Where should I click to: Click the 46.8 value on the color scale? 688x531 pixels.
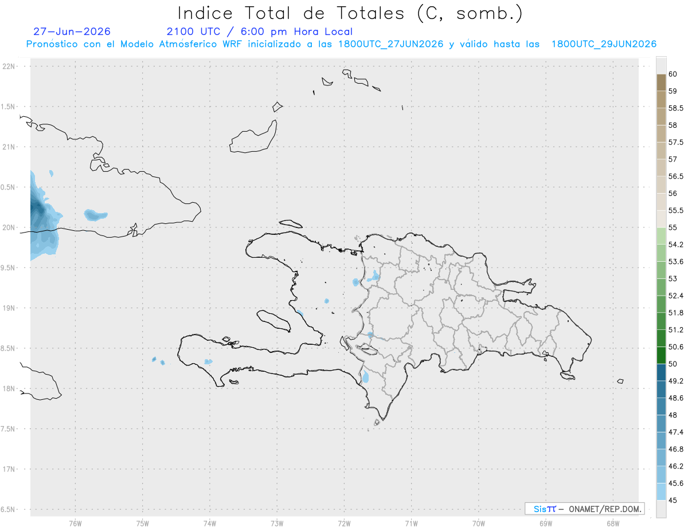tap(676, 449)
